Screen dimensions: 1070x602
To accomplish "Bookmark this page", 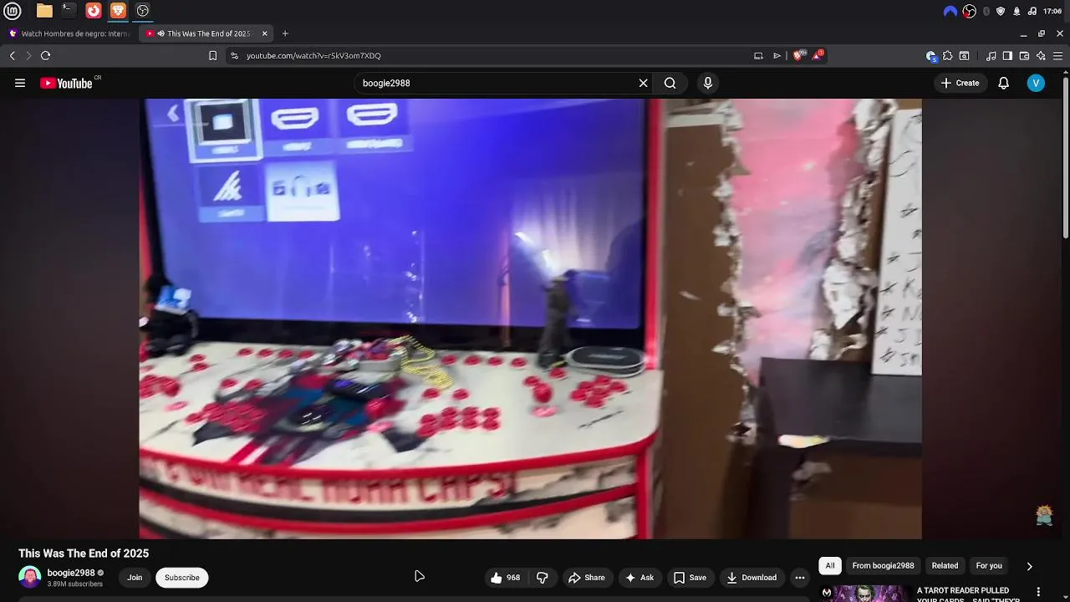I will click(213, 56).
